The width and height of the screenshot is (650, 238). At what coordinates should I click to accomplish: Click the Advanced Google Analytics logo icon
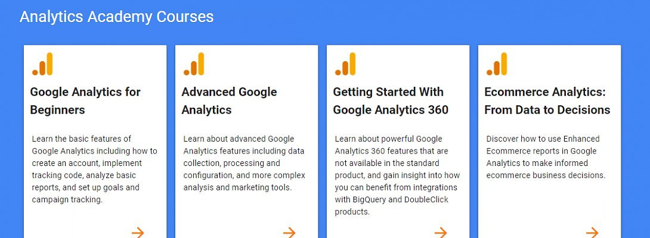click(x=194, y=64)
